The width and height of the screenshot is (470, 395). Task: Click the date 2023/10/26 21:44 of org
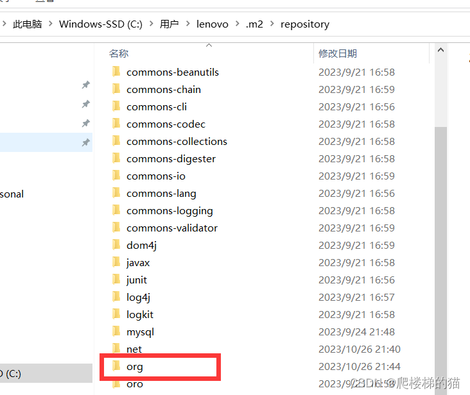pyautogui.click(x=360, y=367)
